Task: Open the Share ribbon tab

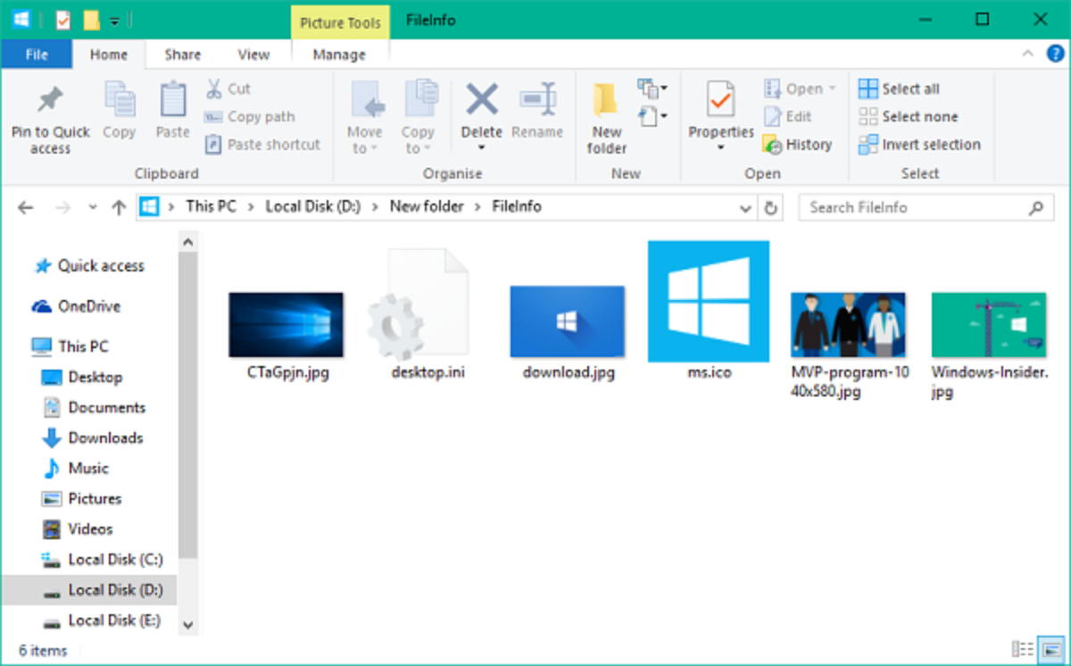Action: coord(182,54)
